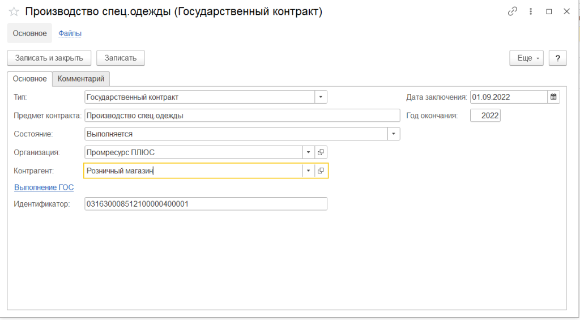Click into the Идентификатор field

pyautogui.click(x=205, y=204)
